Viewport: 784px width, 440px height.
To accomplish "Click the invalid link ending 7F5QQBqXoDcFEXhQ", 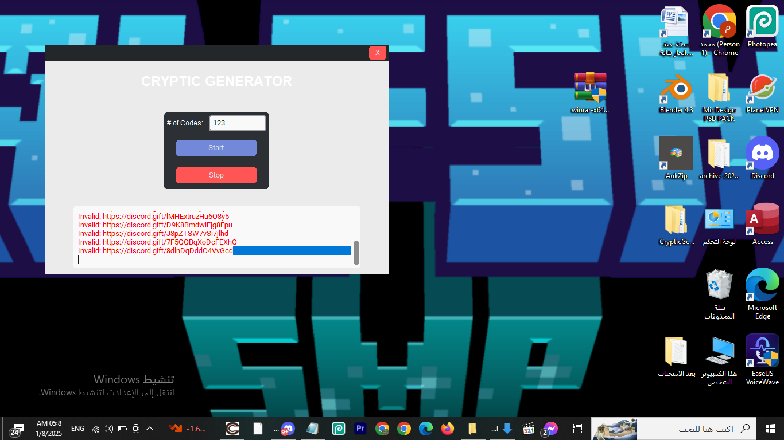I will point(157,242).
